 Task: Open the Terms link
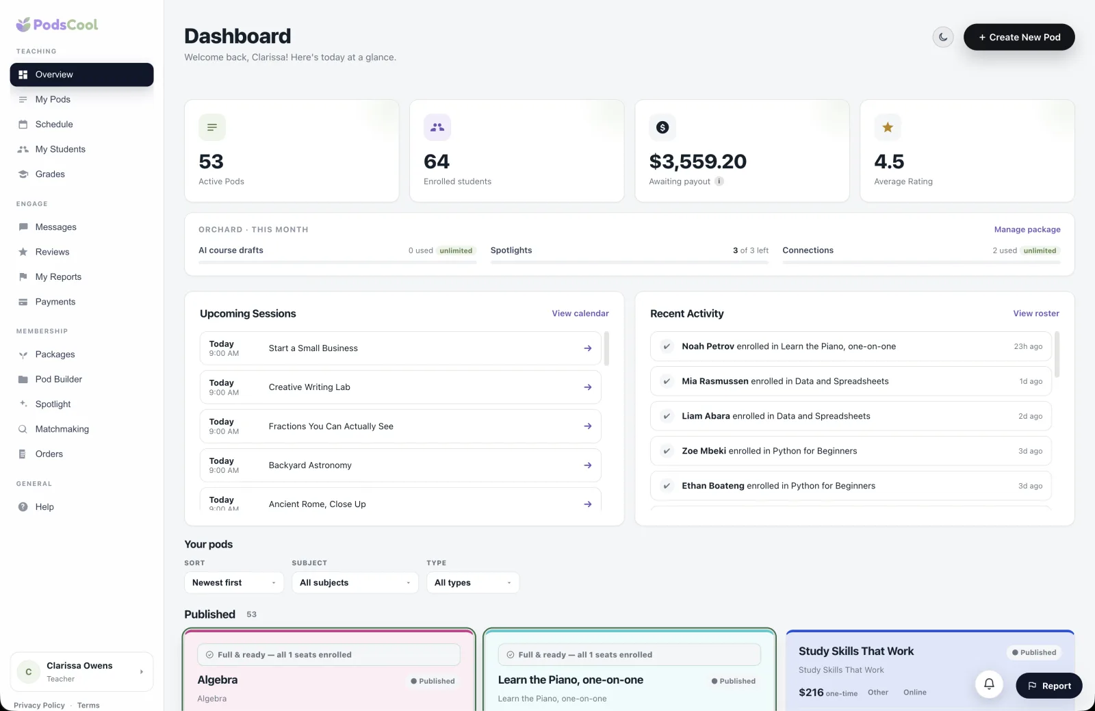(88, 706)
